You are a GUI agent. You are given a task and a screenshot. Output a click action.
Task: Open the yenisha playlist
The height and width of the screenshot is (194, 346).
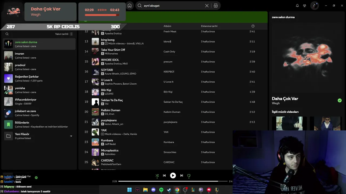39,90
